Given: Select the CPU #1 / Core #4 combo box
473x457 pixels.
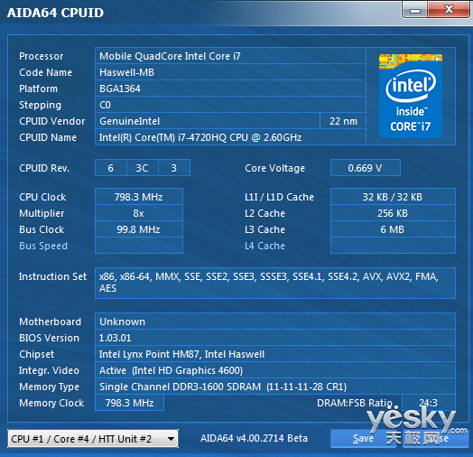Looking at the screenshot, I should 93,439.
